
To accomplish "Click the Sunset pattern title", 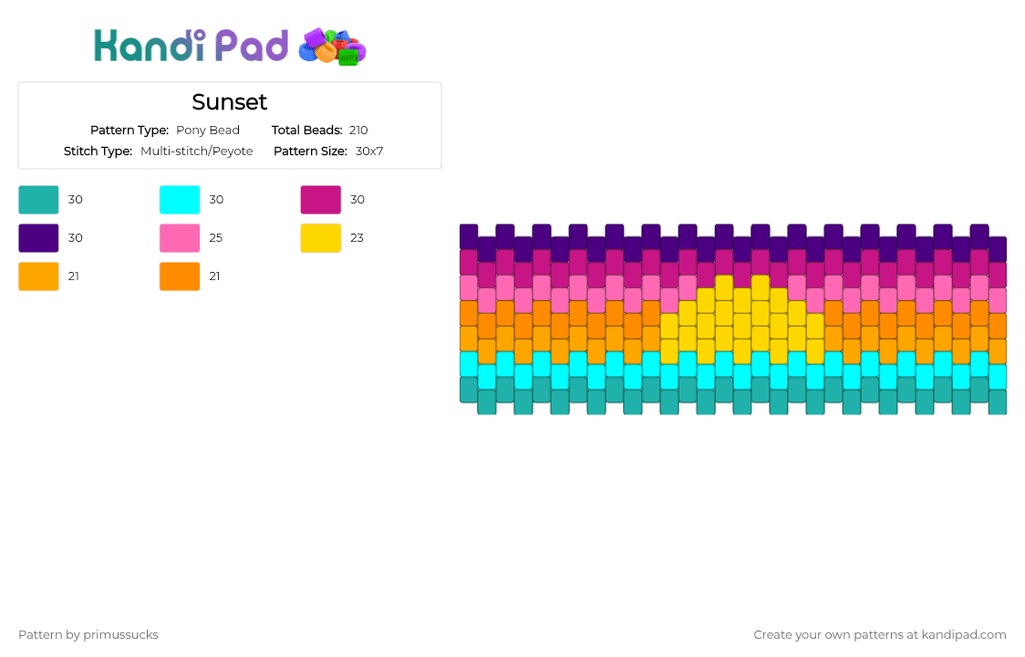I will pyautogui.click(x=230, y=102).
